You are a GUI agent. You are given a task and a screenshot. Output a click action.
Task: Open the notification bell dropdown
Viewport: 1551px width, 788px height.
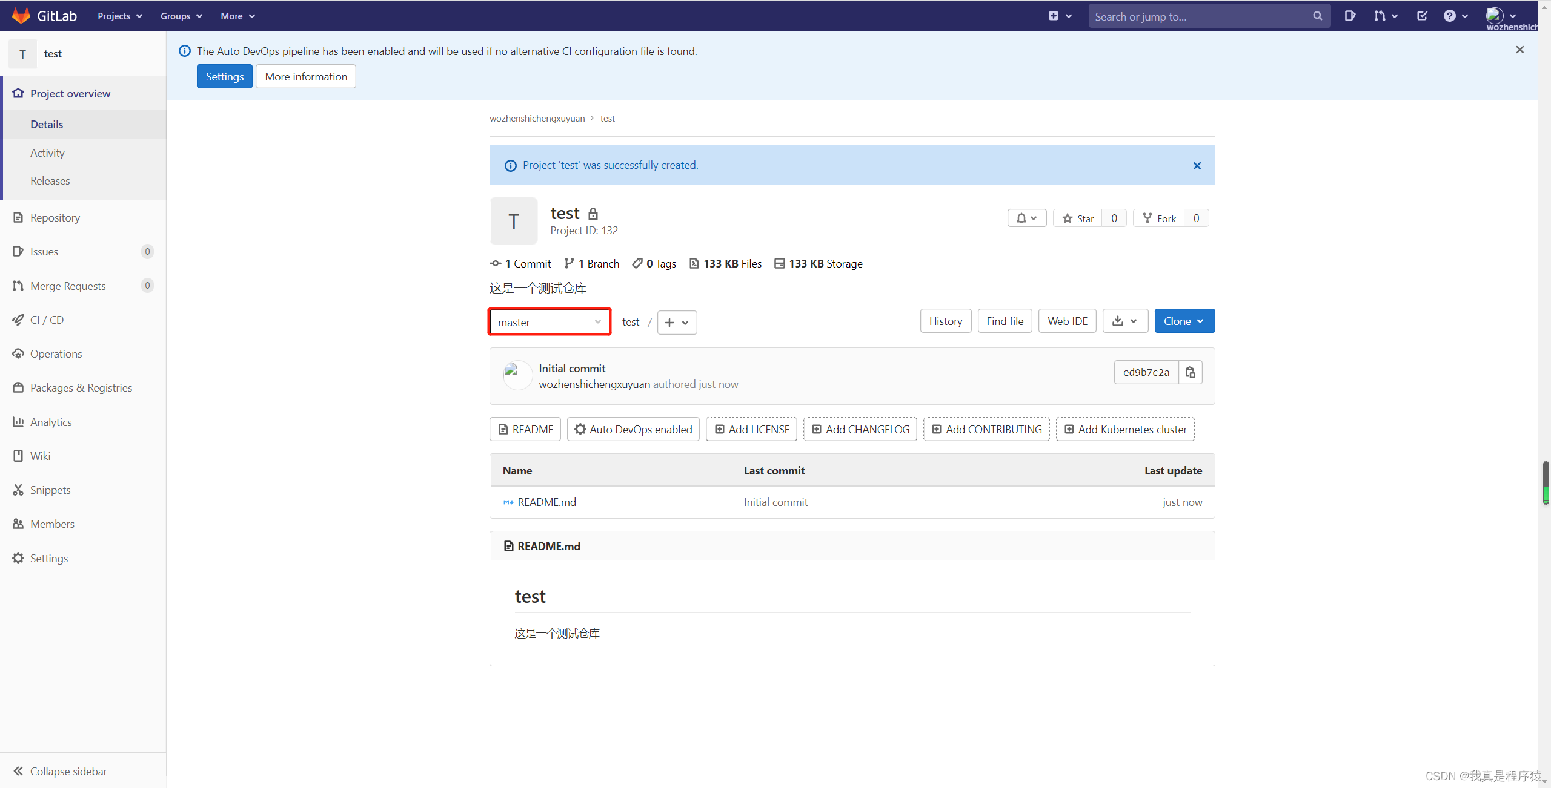pos(1026,218)
